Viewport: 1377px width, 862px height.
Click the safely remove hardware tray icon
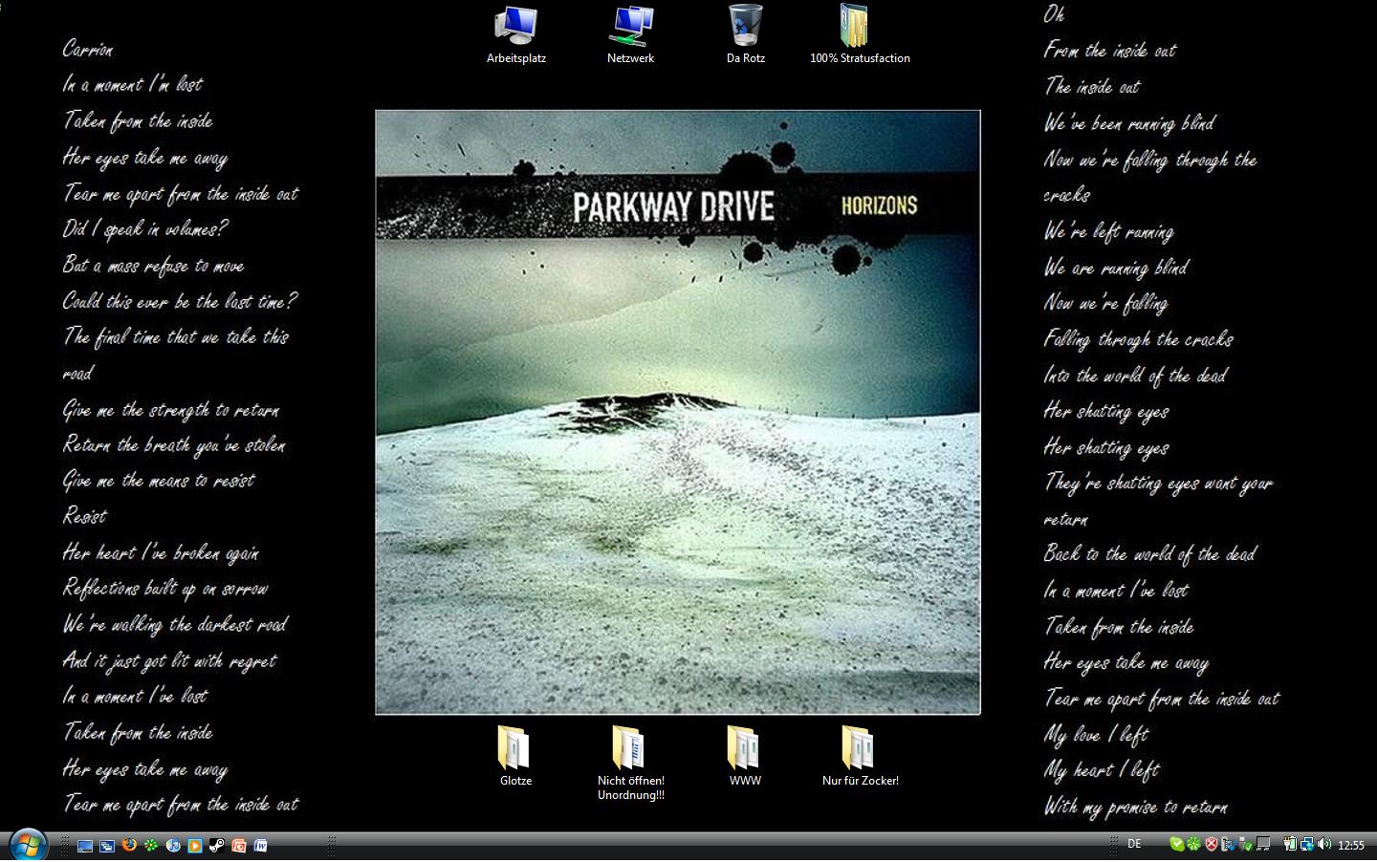pyautogui.click(x=1229, y=844)
